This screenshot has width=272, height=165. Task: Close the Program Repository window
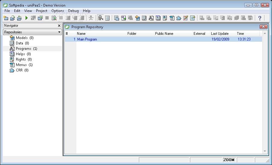263,26
